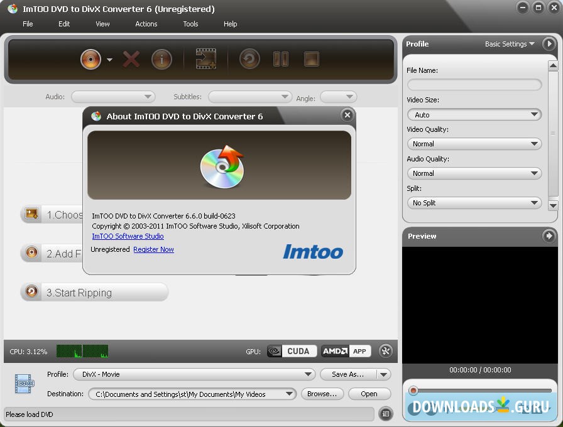The width and height of the screenshot is (563, 427).
Task: Click the DivX profile film icon
Action: pyautogui.click(x=25, y=384)
